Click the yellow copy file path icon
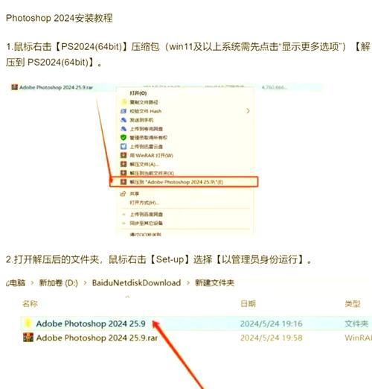Screen dimensions: 372x389 click(124, 102)
